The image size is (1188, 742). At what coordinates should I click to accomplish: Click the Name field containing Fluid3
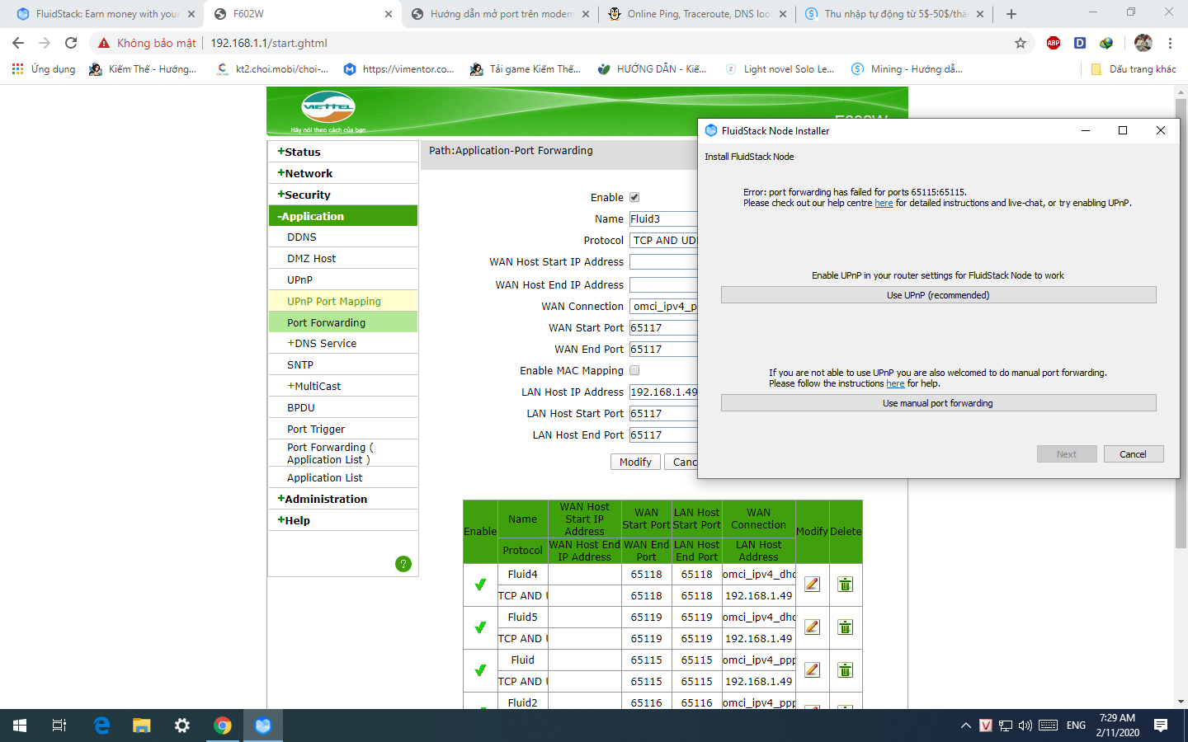663,218
